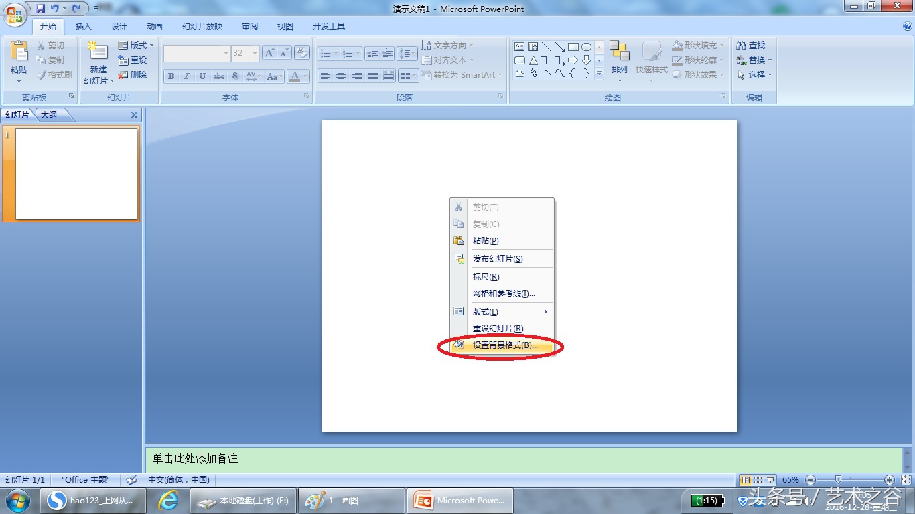The width and height of the screenshot is (915, 514).
Task: Reset slide with the 重设 button
Action: click(133, 60)
